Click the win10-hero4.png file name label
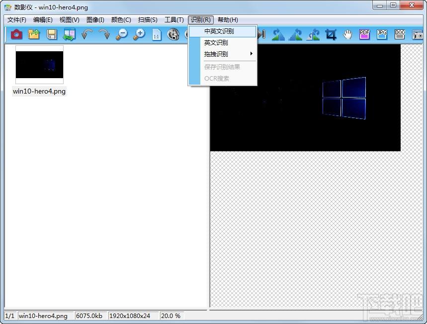Image resolution: width=427 pixels, height=324 pixels. (39, 91)
